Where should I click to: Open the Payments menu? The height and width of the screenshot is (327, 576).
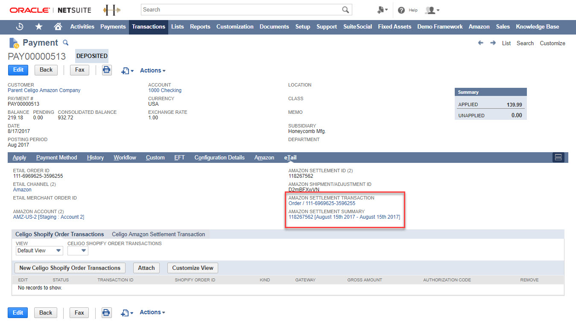(x=113, y=27)
